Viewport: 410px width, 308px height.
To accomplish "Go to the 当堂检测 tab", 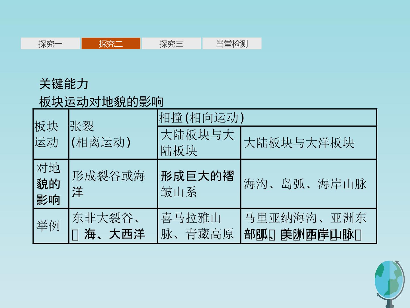I will (232, 44).
